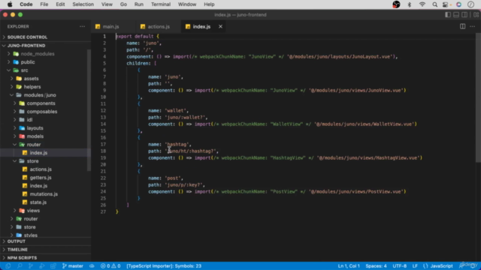Click the search icon in status bar
Viewport: 481px width, 270px height.
click(x=20, y=266)
